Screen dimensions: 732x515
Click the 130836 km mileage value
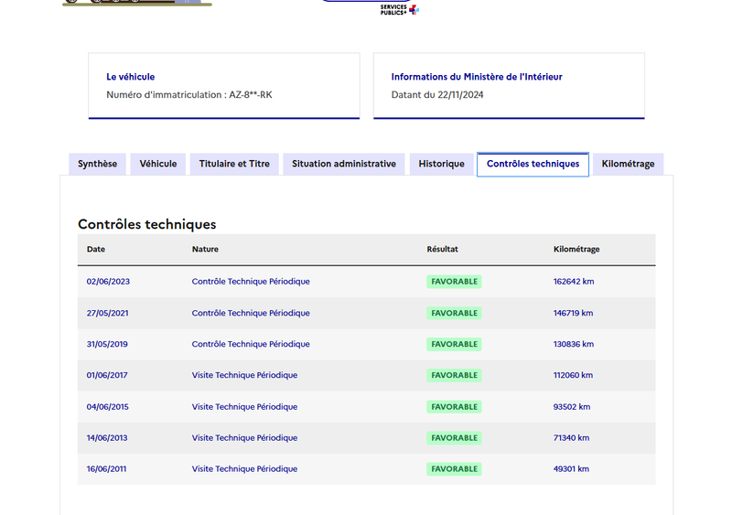point(574,344)
